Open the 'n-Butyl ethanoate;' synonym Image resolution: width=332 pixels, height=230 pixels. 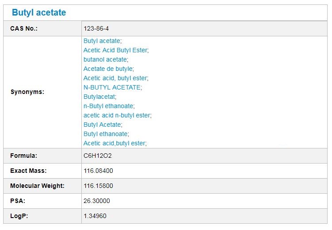point(109,106)
